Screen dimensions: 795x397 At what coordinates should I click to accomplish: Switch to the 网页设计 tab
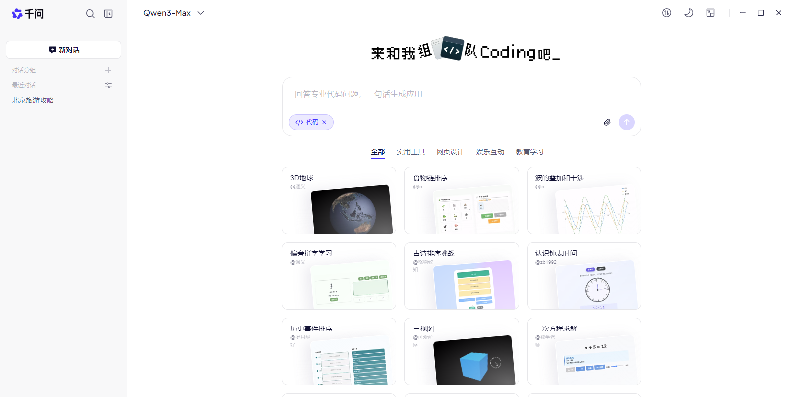click(450, 152)
